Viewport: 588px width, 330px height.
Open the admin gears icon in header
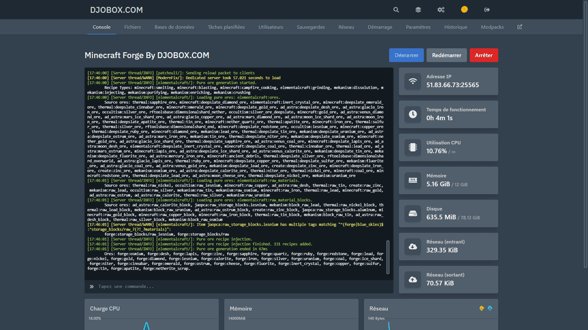(x=441, y=10)
